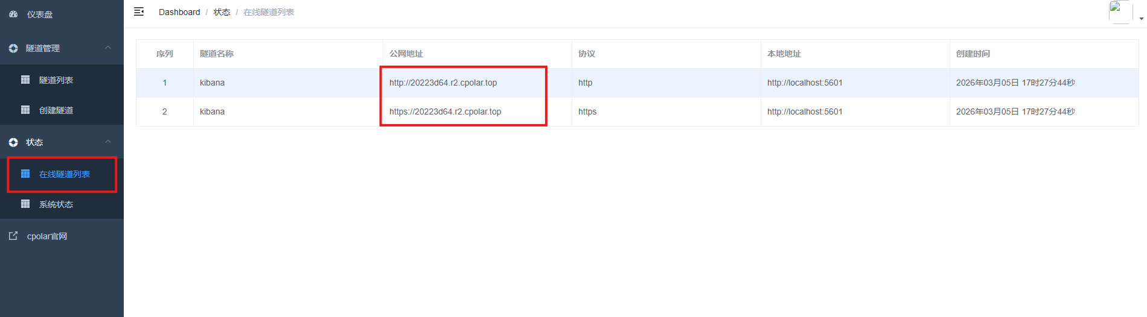Select the second kibana row's tunnel name
Image resolution: width=1147 pixels, height=317 pixels.
[212, 111]
